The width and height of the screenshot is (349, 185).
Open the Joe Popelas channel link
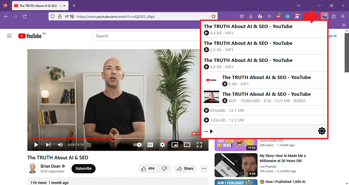[268, 166]
